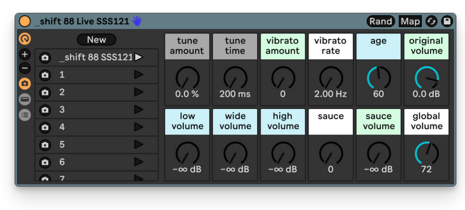Overwrite variation 6 with camera icon
This screenshot has width=465, height=210.
click(45, 163)
